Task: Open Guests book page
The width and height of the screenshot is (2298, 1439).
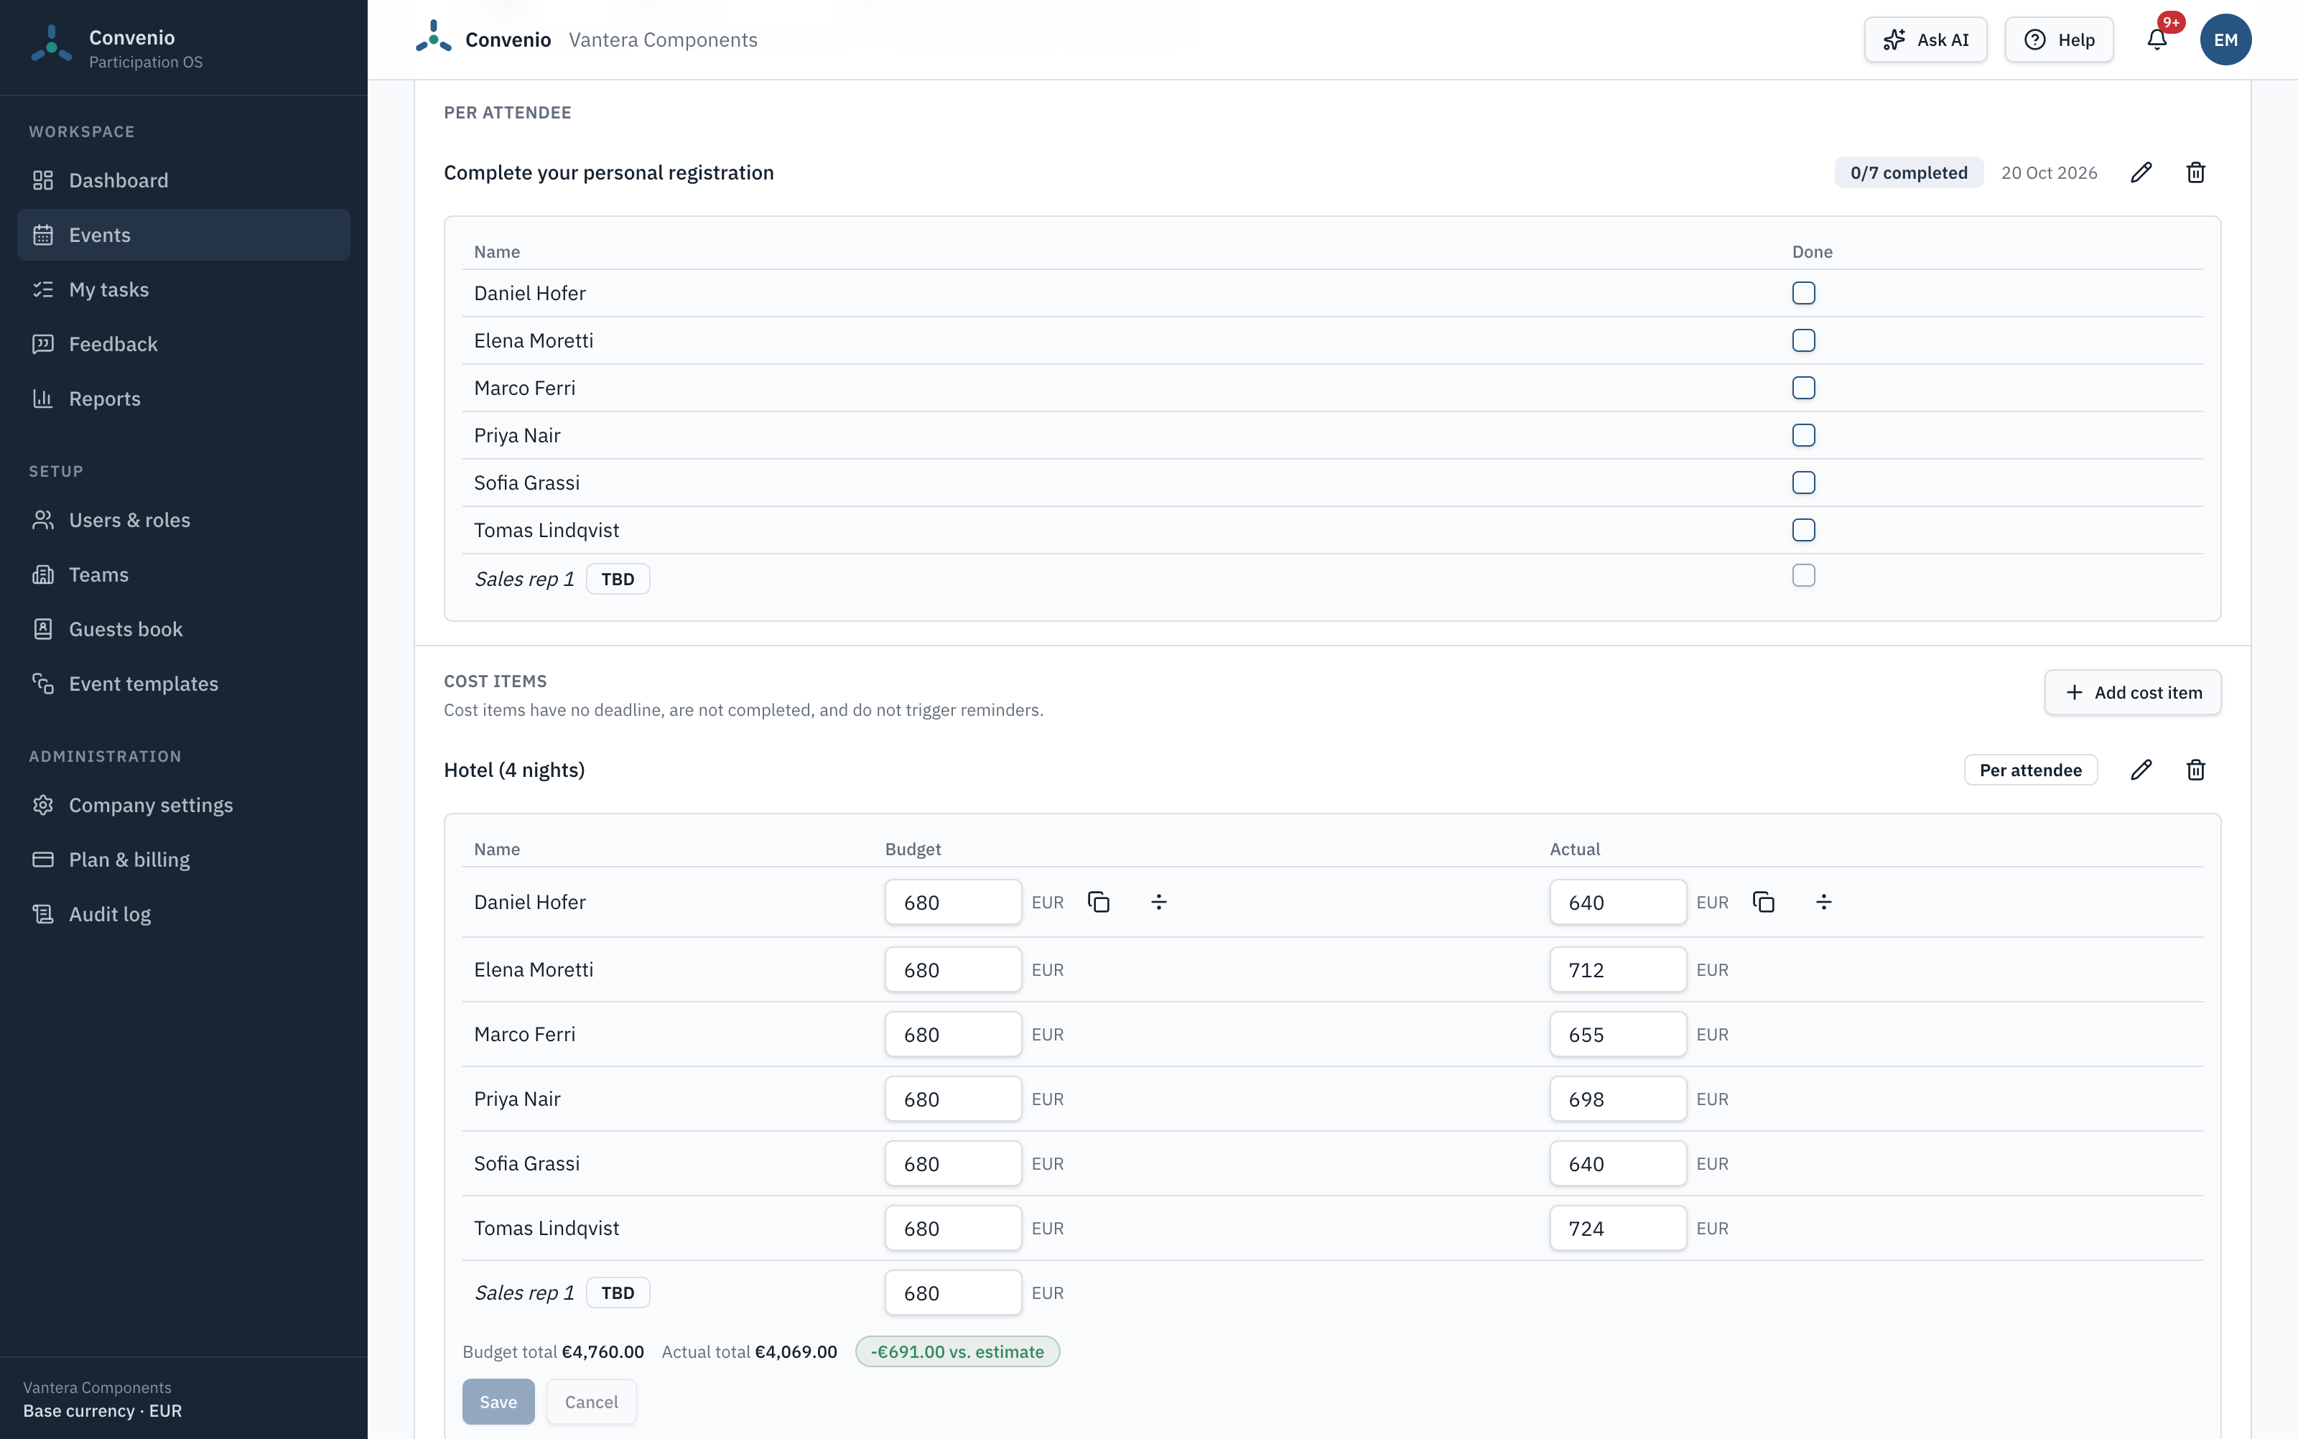Action: 184,629
